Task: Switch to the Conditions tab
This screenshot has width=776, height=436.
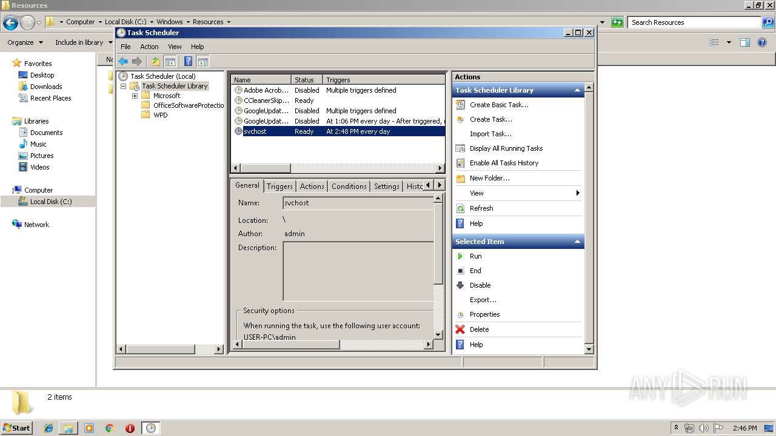Action: click(x=349, y=187)
